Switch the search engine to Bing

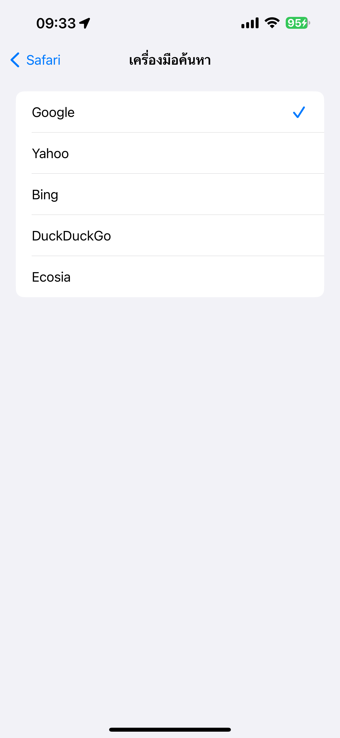45,195
